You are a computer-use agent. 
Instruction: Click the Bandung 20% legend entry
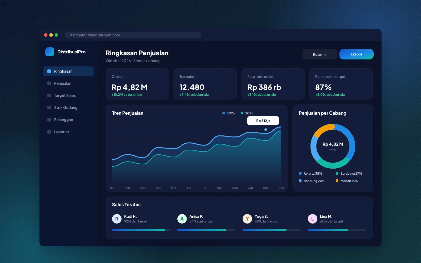pos(312,181)
